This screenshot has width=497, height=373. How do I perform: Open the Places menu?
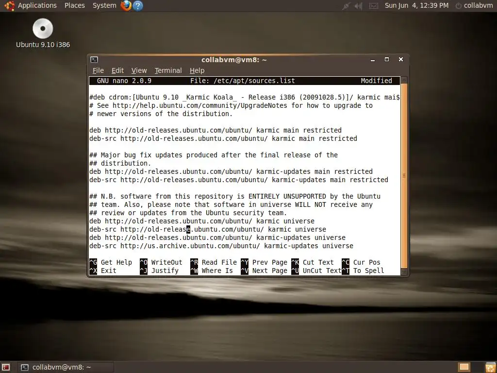(74, 5)
